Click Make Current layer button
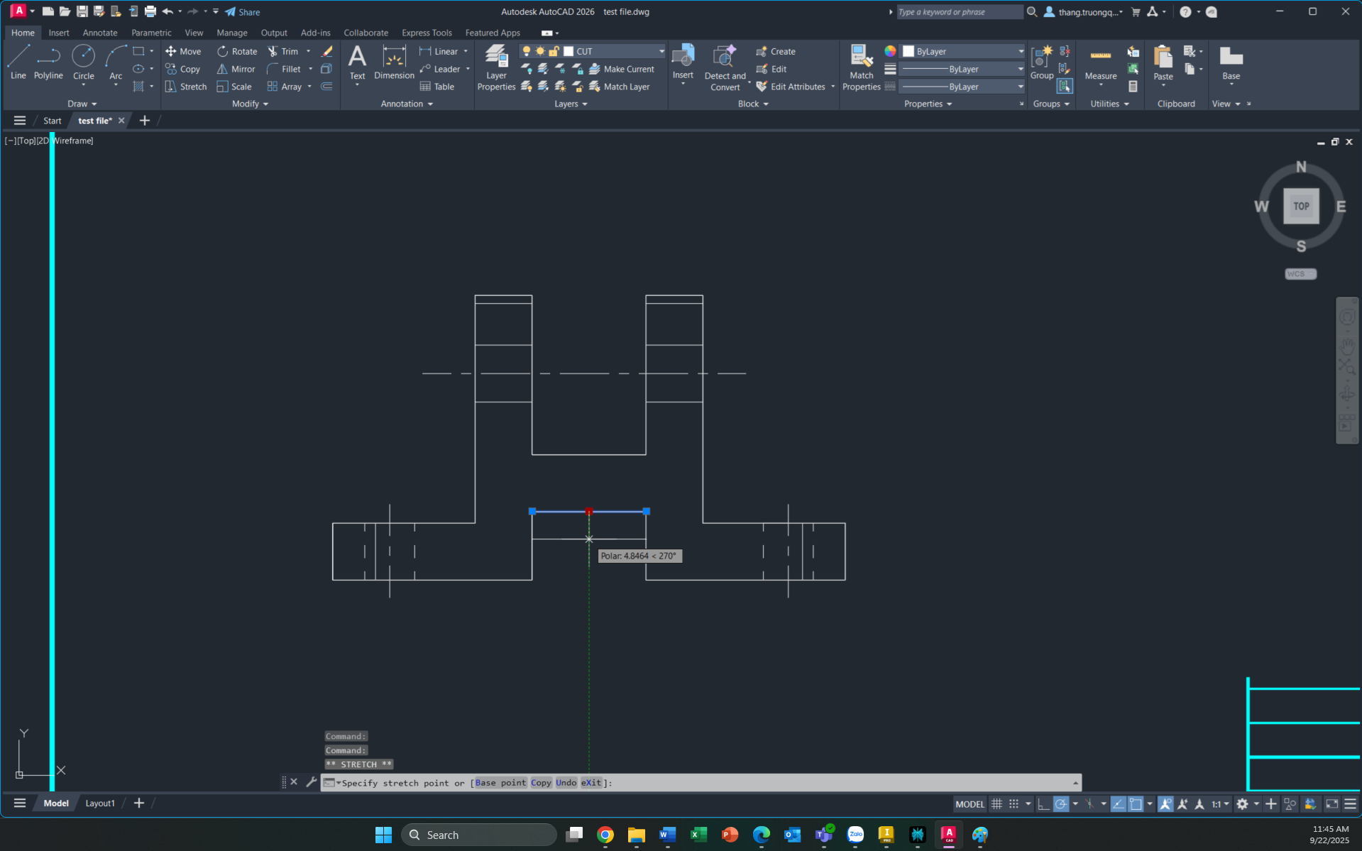This screenshot has height=851, width=1362. (x=622, y=69)
